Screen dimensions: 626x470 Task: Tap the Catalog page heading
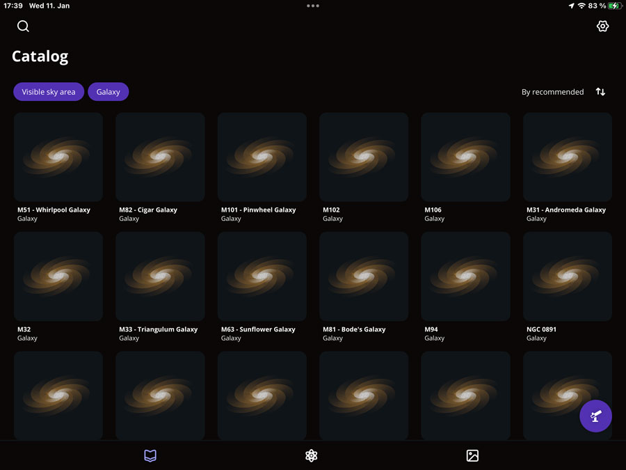pyautogui.click(x=40, y=56)
